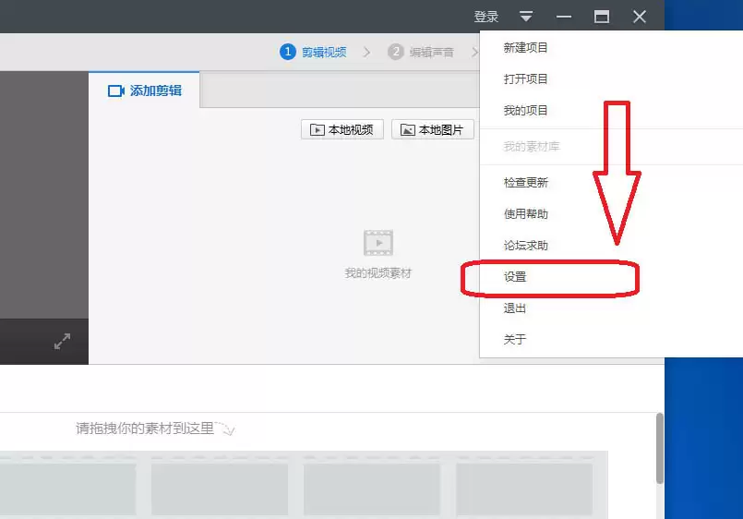
Task: Select 新建项目 from the menu
Action: [x=525, y=47]
